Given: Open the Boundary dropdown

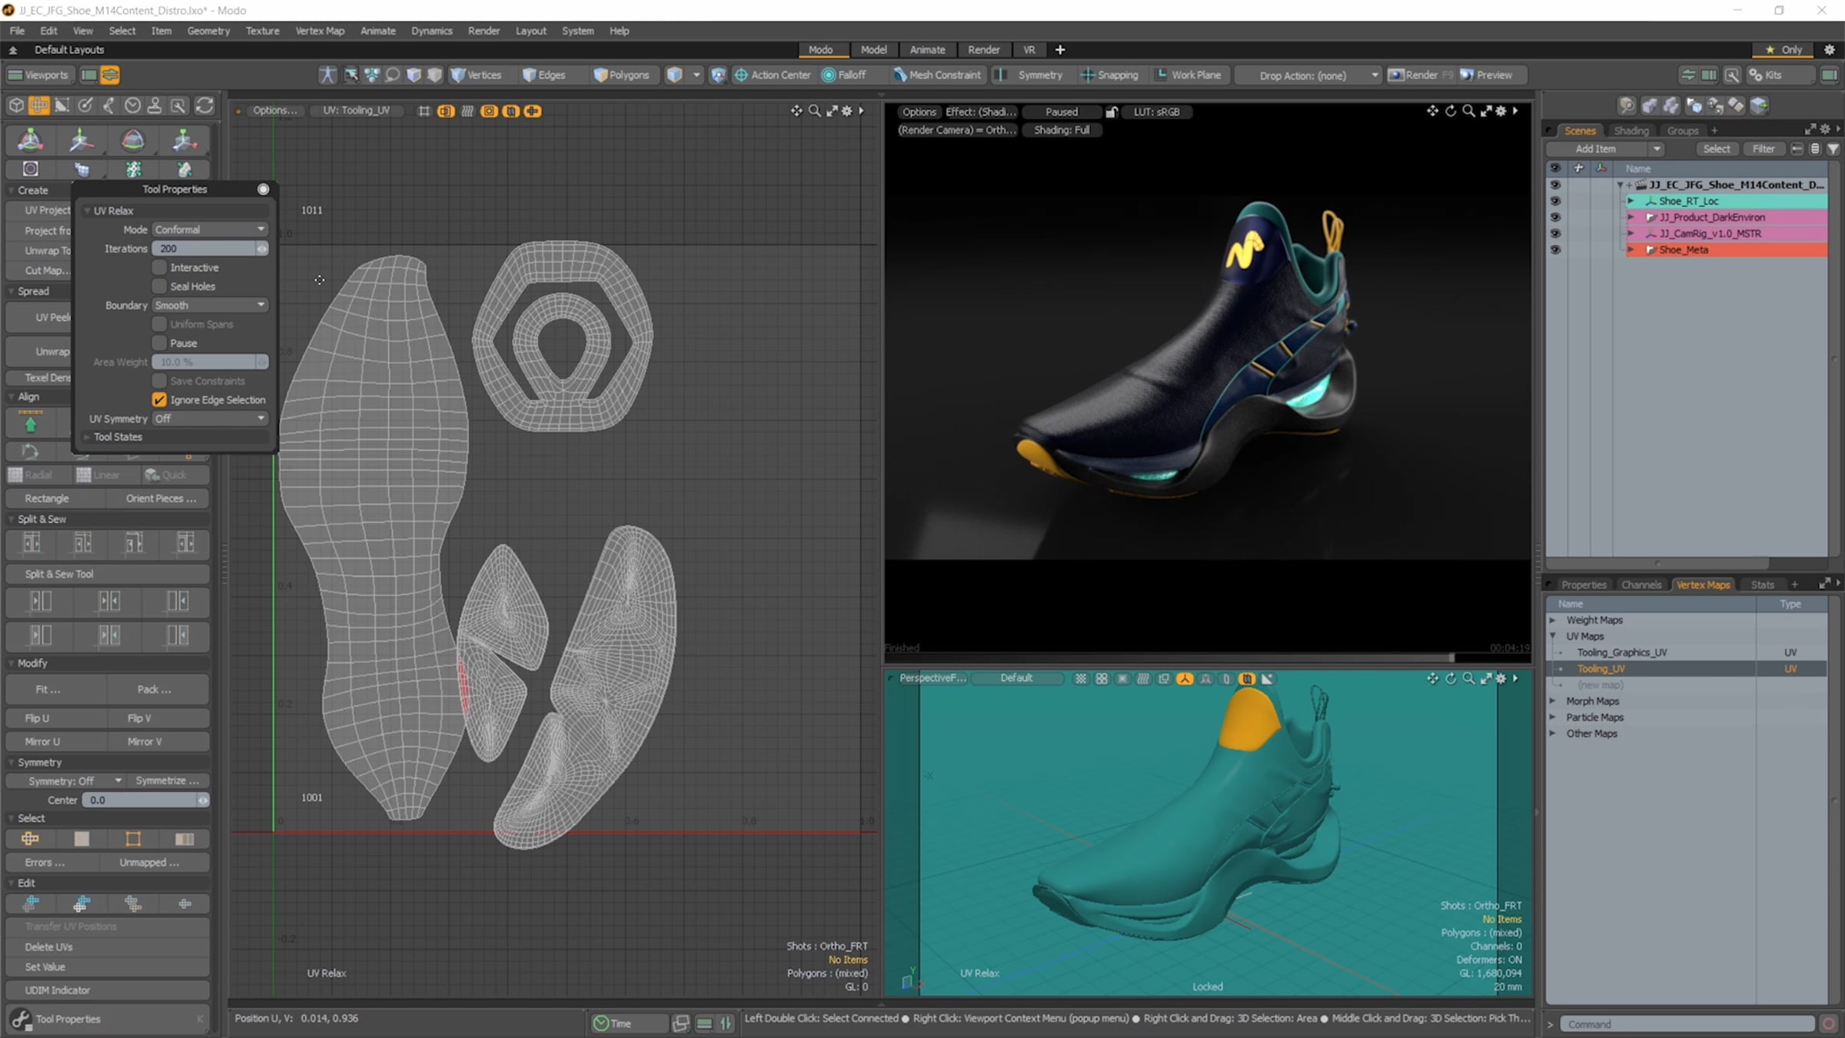Looking at the screenshot, I should (209, 305).
